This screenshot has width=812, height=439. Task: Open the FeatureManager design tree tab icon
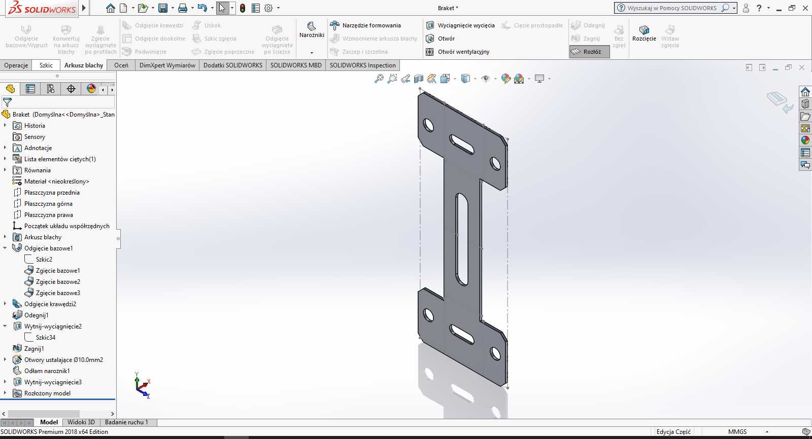point(10,89)
